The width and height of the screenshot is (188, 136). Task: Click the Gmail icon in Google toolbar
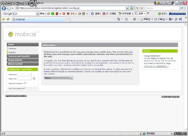pyautogui.click(x=72, y=14)
